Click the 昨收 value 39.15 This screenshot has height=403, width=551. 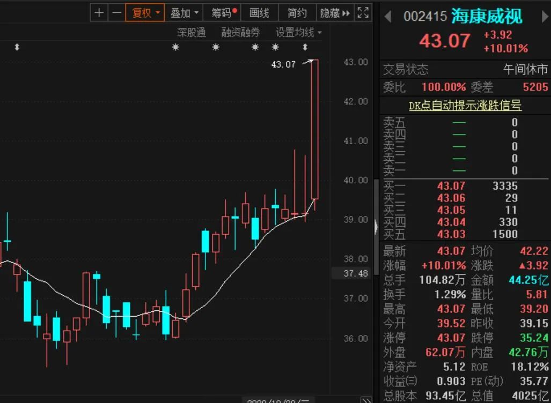pos(534,323)
